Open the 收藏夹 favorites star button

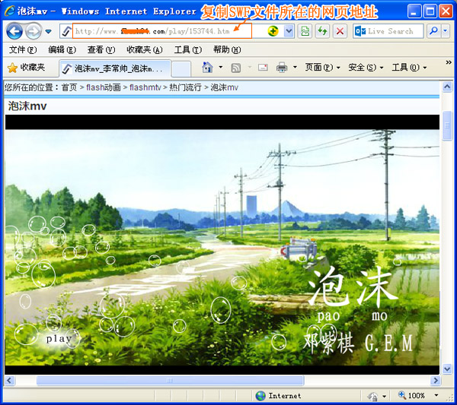pyautogui.click(x=26, y=68)
